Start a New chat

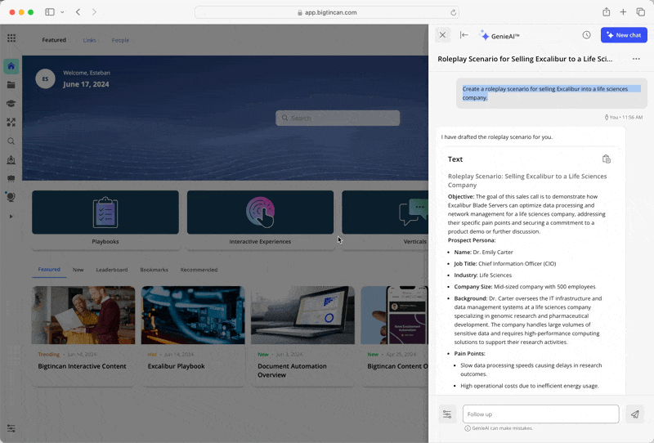point(624,35)
